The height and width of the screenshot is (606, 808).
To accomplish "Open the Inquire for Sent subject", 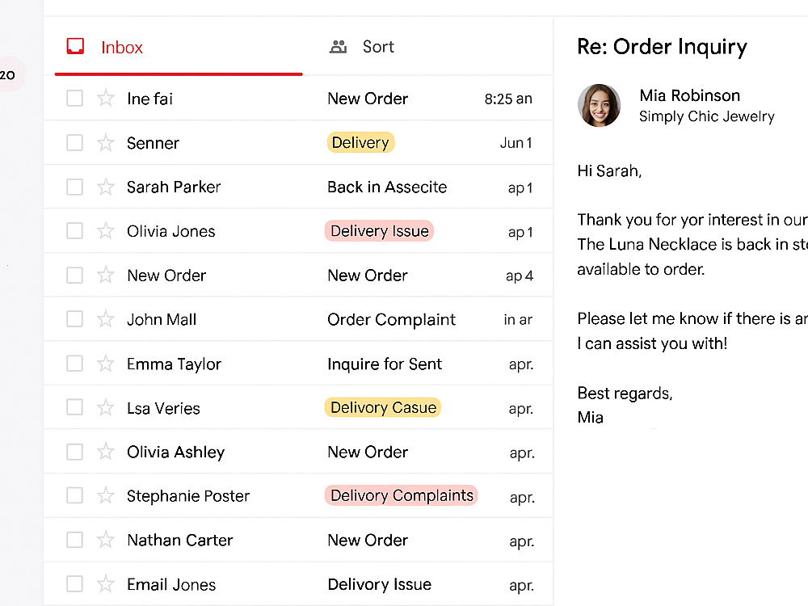I will click(x=385, y=364).
